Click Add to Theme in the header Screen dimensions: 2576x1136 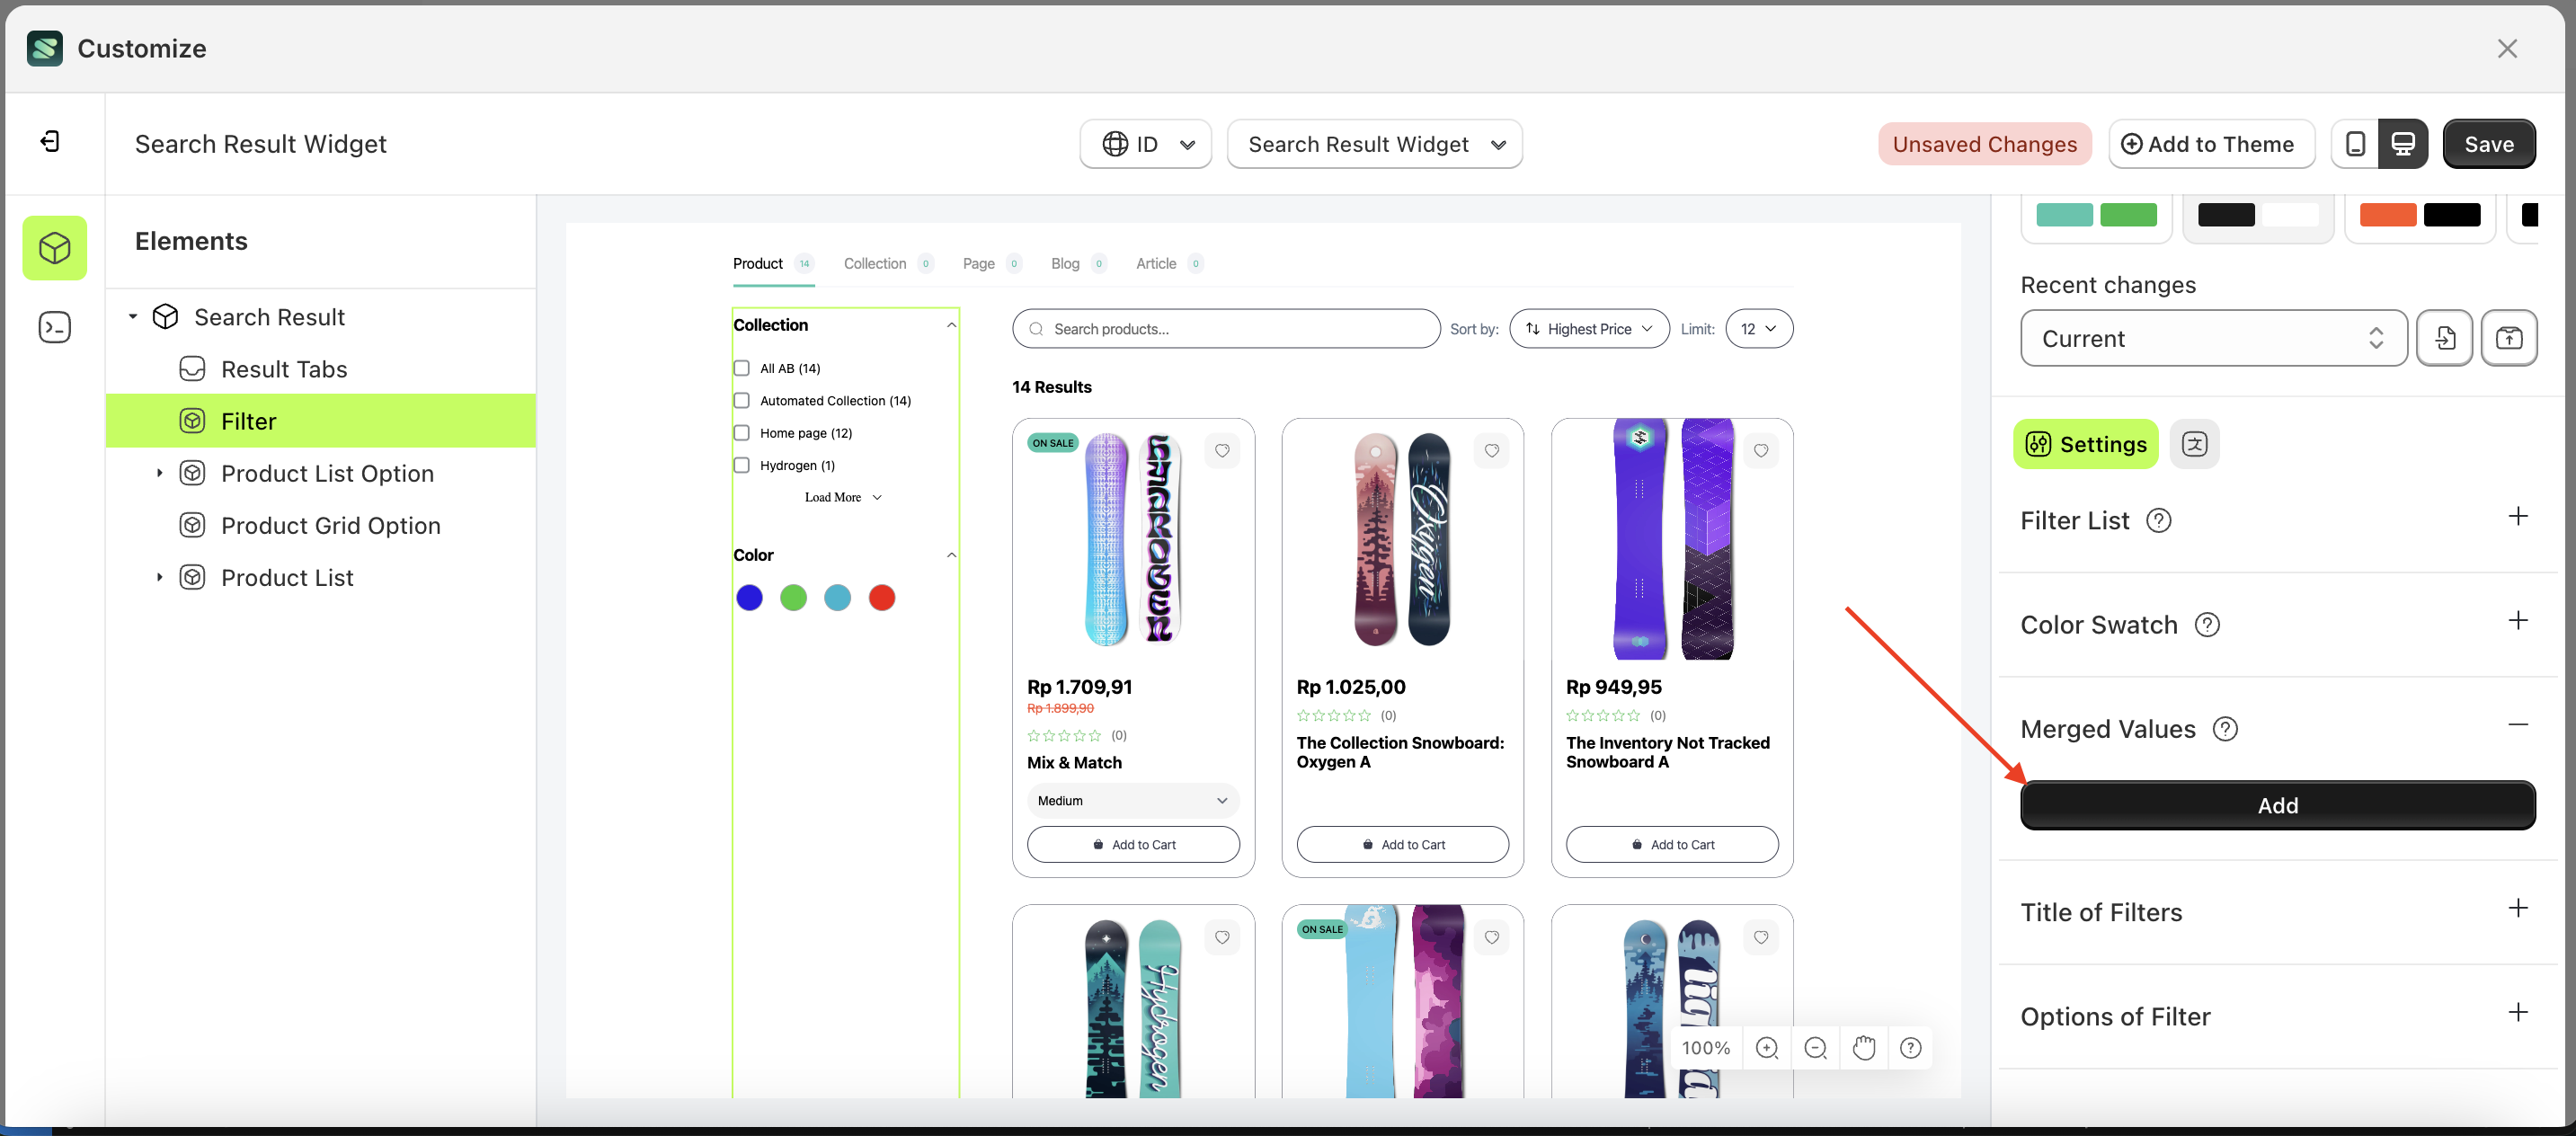click(x=2211, y=143)
